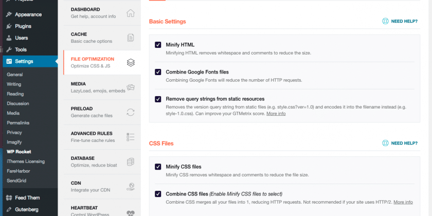Viewport: 432px width, 216px height.
Task: Go to the Advanced Rules tab
Action: click(x=102, y=137)
